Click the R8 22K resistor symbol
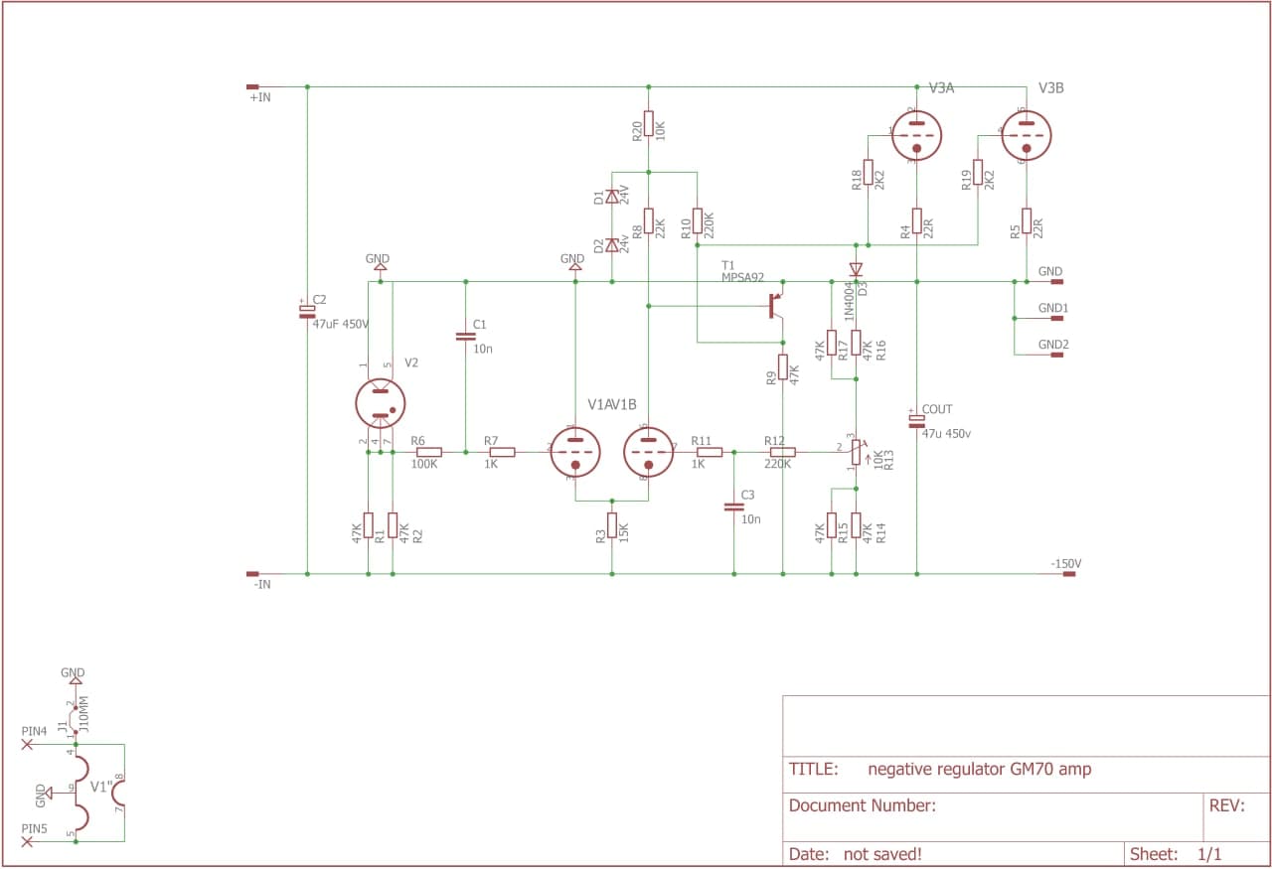 click(x=648, y=220)
